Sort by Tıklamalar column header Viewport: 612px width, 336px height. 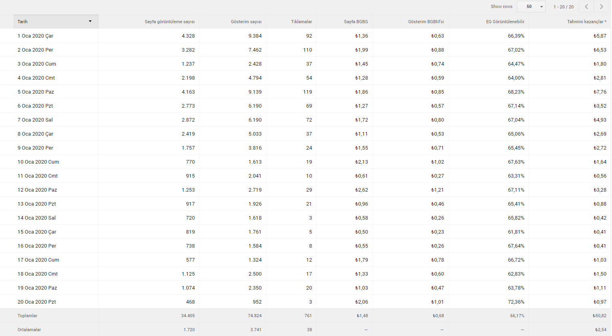(x=302, y=22)
